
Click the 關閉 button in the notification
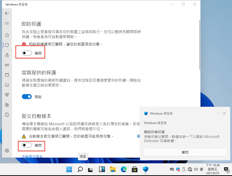tap(185, 152)
